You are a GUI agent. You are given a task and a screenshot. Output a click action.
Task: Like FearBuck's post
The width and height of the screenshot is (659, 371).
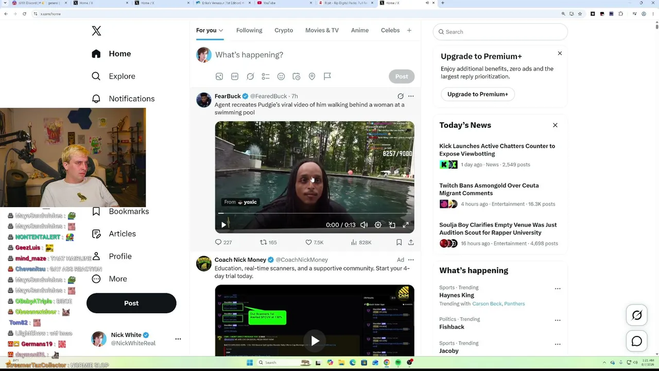tap(315, 242)
